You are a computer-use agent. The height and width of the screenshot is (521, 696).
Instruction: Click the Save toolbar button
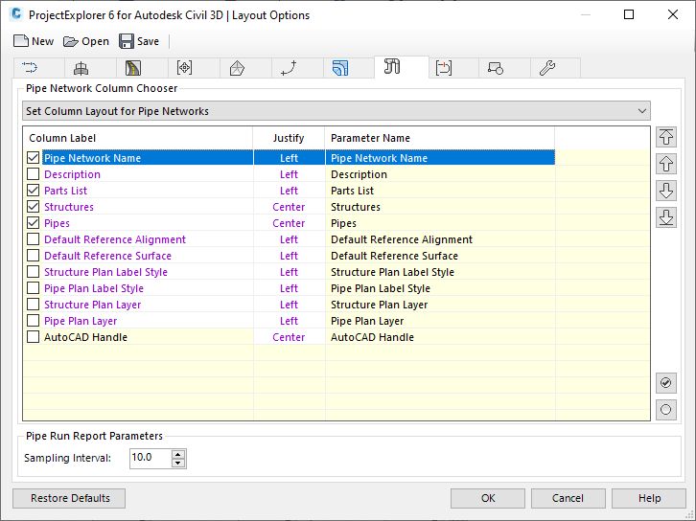pos(139,41)
